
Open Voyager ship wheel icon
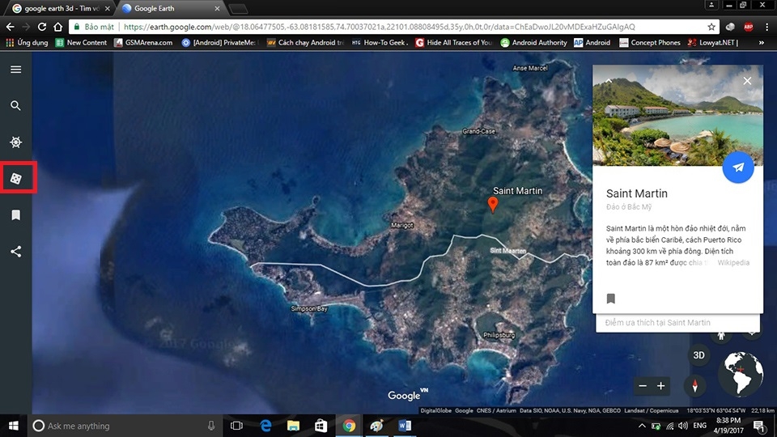point(16,142)
